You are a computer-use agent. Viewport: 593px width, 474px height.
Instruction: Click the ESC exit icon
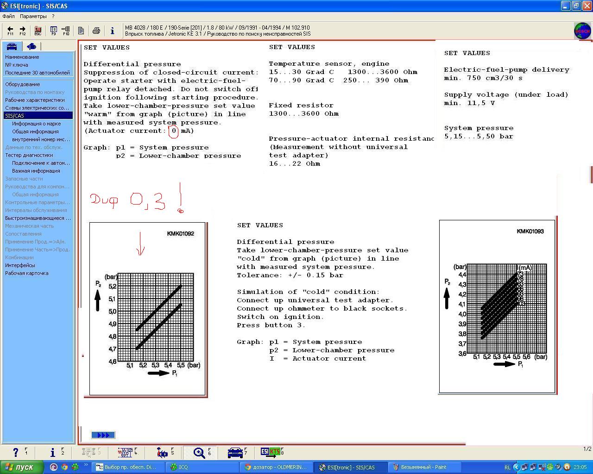click(38, 31)
